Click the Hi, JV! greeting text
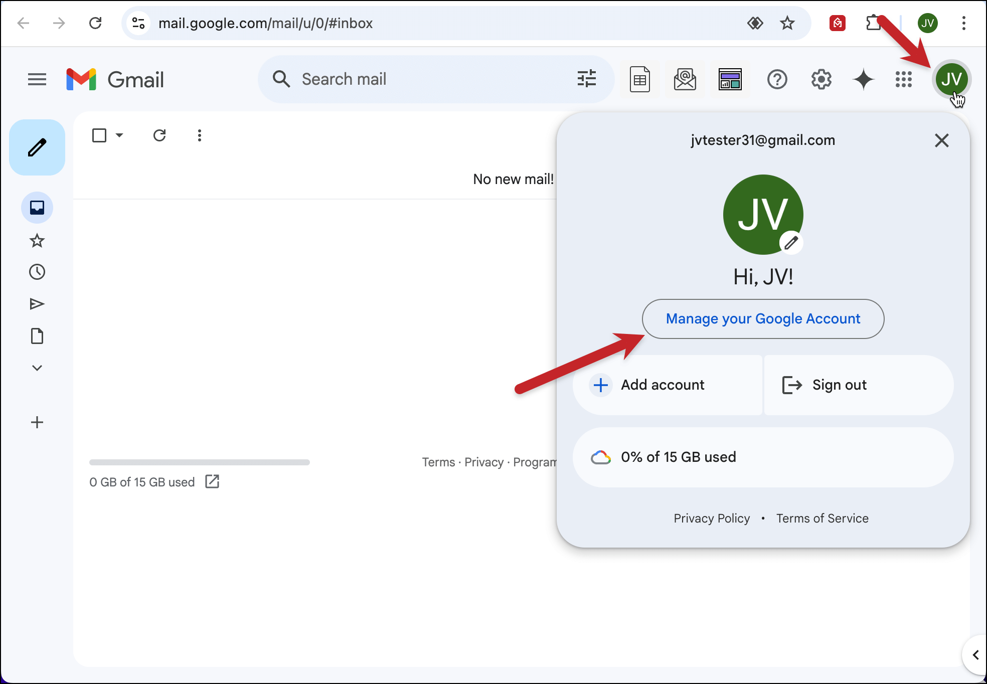The width and height of the screenshot is (987, 684). [x=763, y=277]
